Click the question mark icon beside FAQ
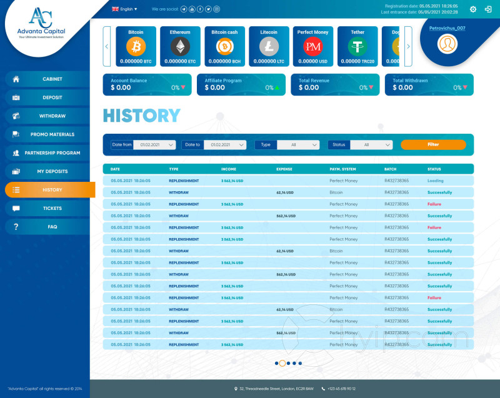The width and height of the screenshot is (500, 398). coord(16,227)
